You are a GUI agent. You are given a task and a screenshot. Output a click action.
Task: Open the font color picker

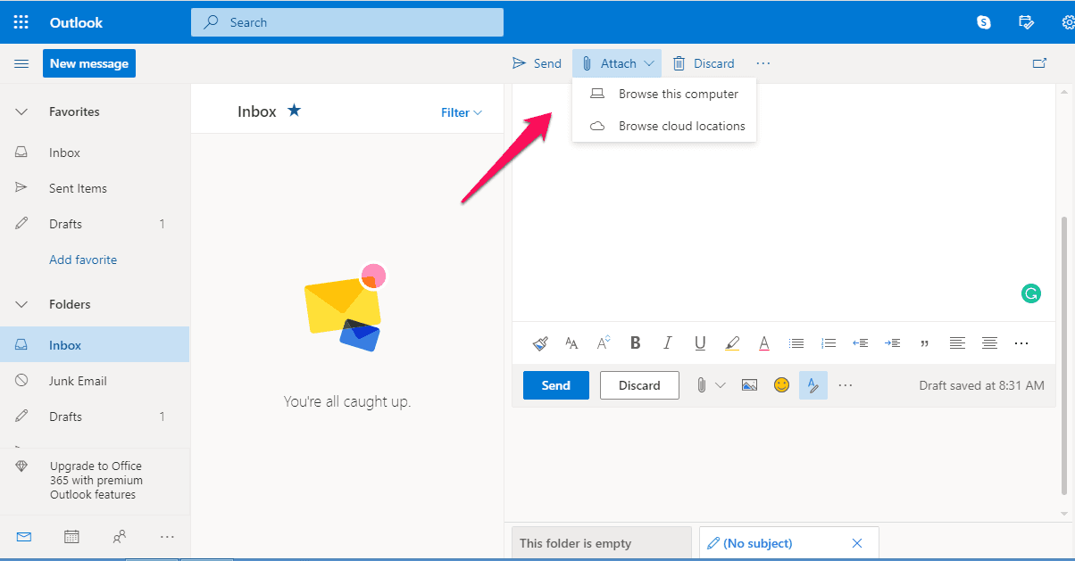click(764, 342)
